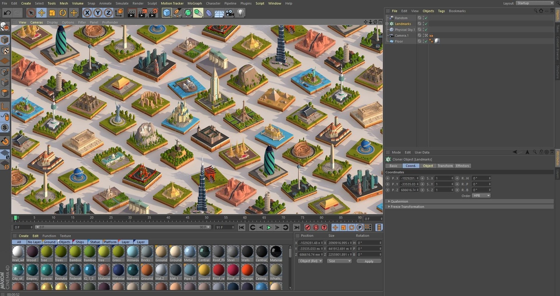
Task: Click Render View clapperboard icon
Action: (132, 13)
